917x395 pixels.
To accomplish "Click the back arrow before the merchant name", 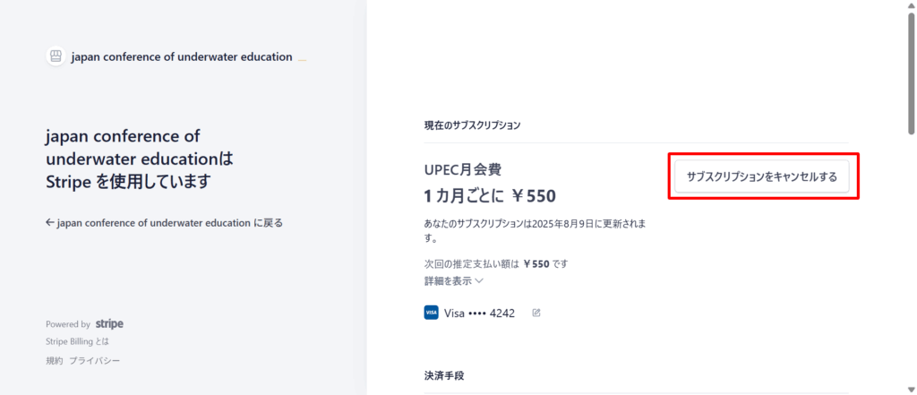I will (x=50, y=223).
